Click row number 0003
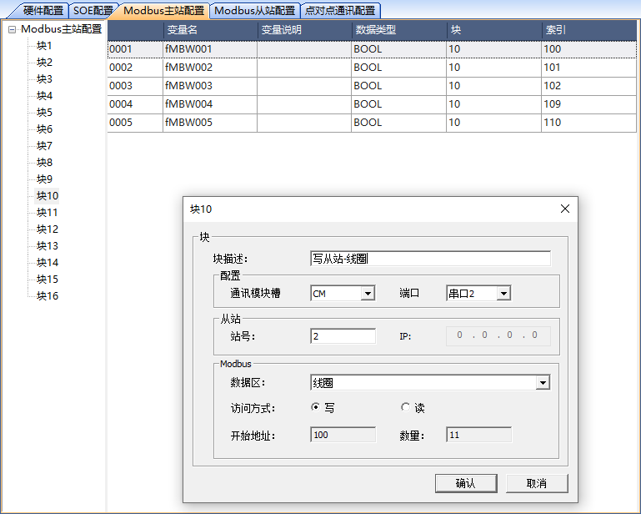 [x=135, y=86]
